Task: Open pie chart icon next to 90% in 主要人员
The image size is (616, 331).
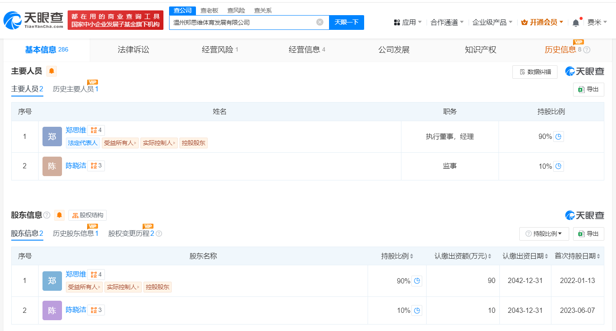Action: [x=559, y=137]
